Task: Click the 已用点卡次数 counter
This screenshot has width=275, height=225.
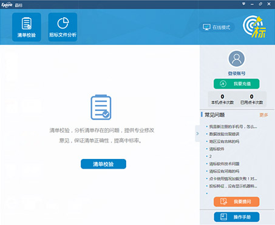Action: tap(251, 99)
